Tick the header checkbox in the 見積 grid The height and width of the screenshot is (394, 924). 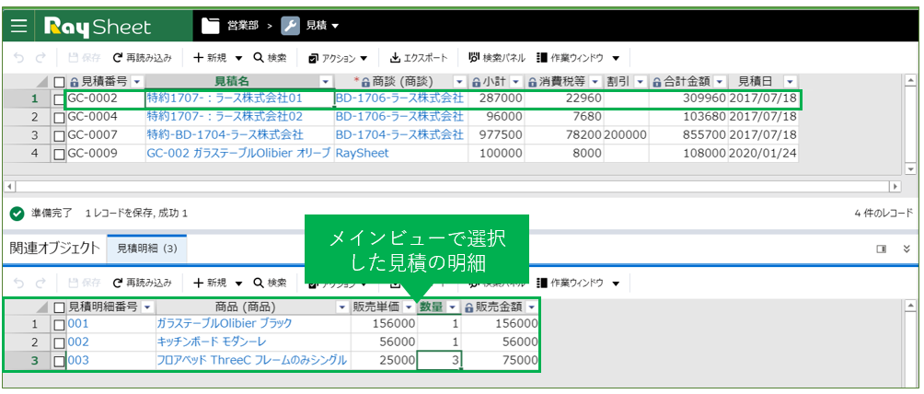(x=59, y=82)
